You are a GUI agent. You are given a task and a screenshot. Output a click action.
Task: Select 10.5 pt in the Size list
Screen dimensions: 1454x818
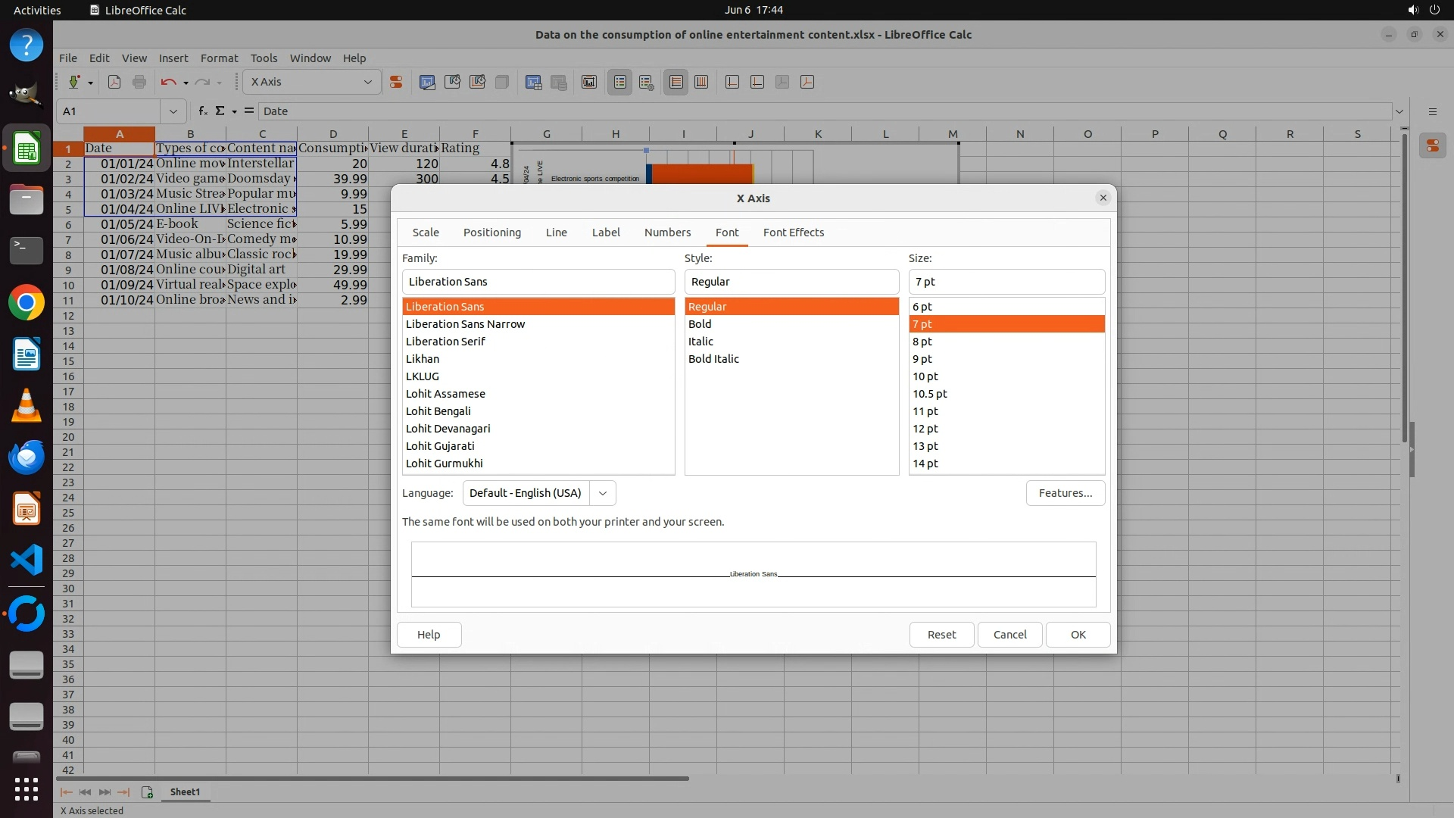click(930, 394)
